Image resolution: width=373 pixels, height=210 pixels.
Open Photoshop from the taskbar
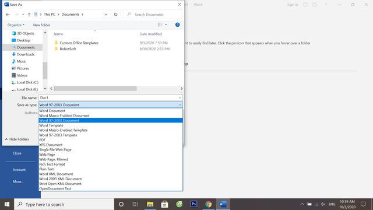(193, 204)
